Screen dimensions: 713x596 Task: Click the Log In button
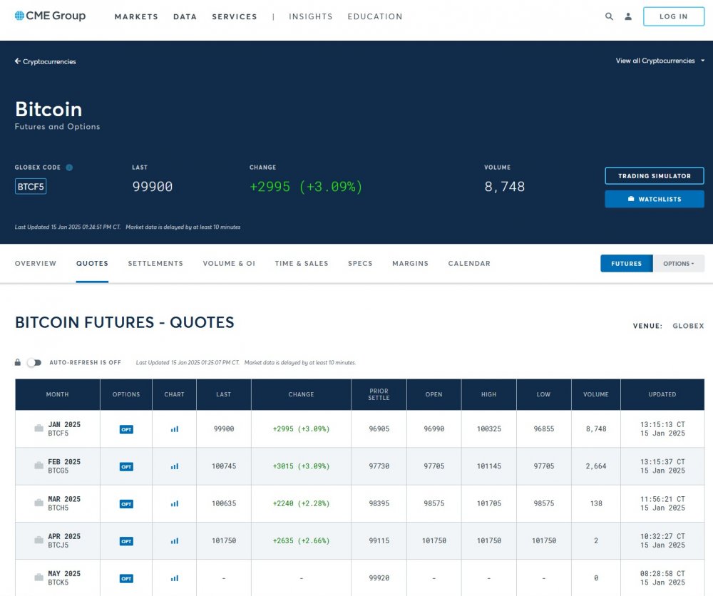pyautogui.click(x=674, y=16)
